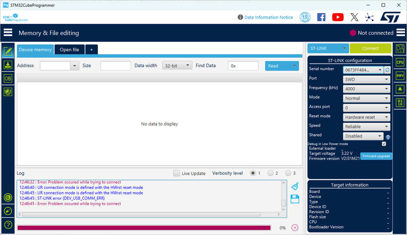The image size is (407, 235).
Task: Add a new tab with the plus tab
Action: coord(91,50)
